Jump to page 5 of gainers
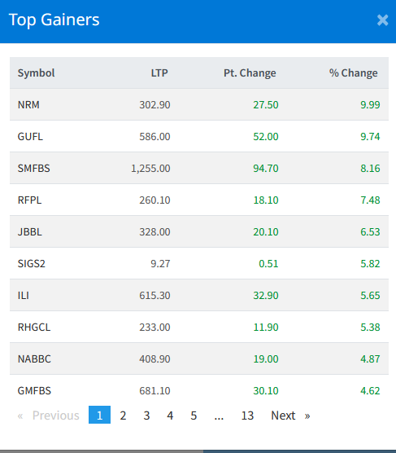396x453 pixels. coord(194,416)
